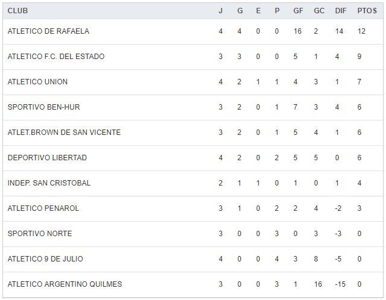
Task: Click Atletico de Rafaela's 12 points value
Action: pos(362,31)
